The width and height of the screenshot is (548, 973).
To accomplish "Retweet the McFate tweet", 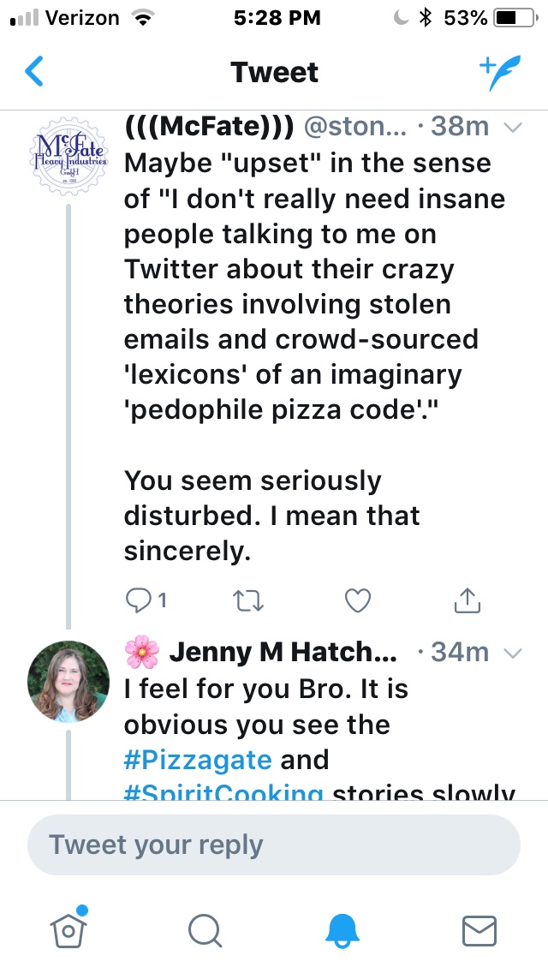I will tap(247, 601).
